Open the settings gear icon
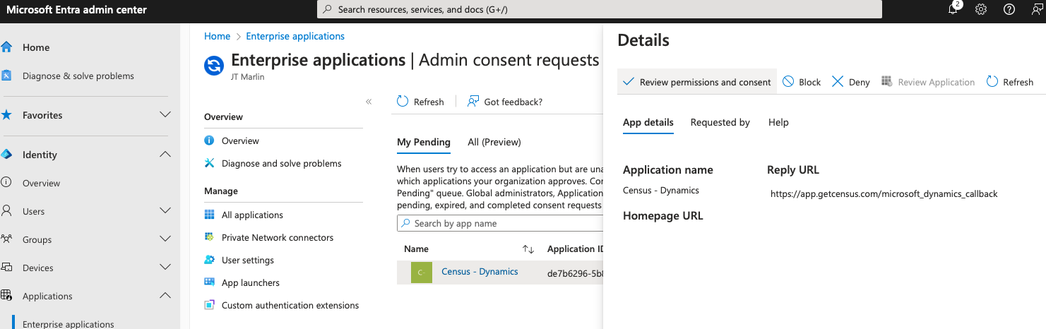The width and height of the screenshot is (1046, 329). pyautogui.click(x=981, y=9)
